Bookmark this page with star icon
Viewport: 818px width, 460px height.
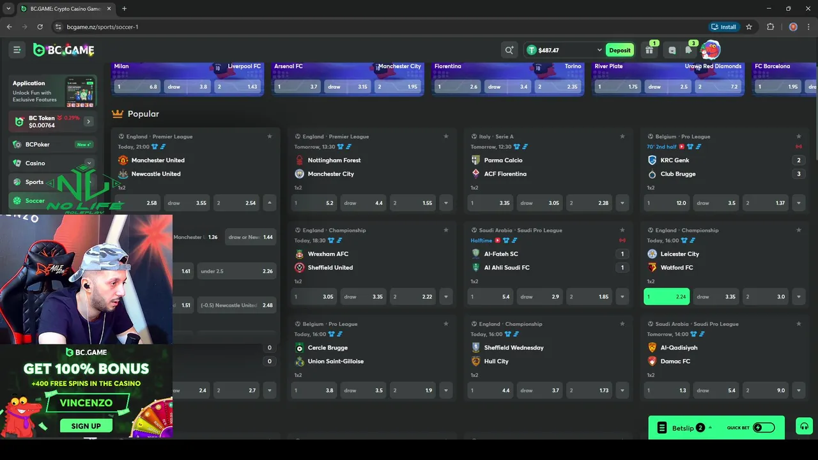[749, 27]
